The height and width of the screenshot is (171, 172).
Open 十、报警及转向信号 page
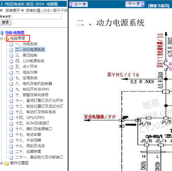coord(32,95)
